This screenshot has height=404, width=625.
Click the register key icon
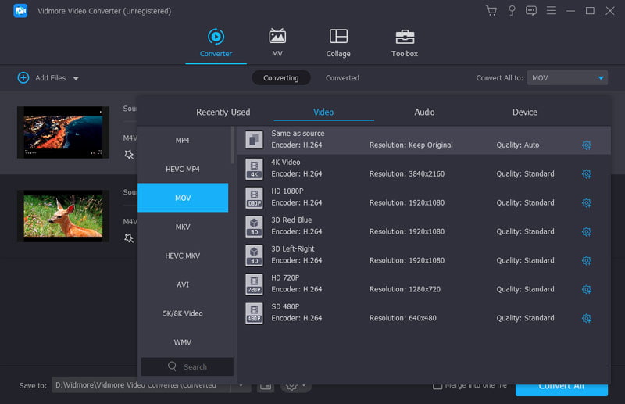click(x=512, y=11)
